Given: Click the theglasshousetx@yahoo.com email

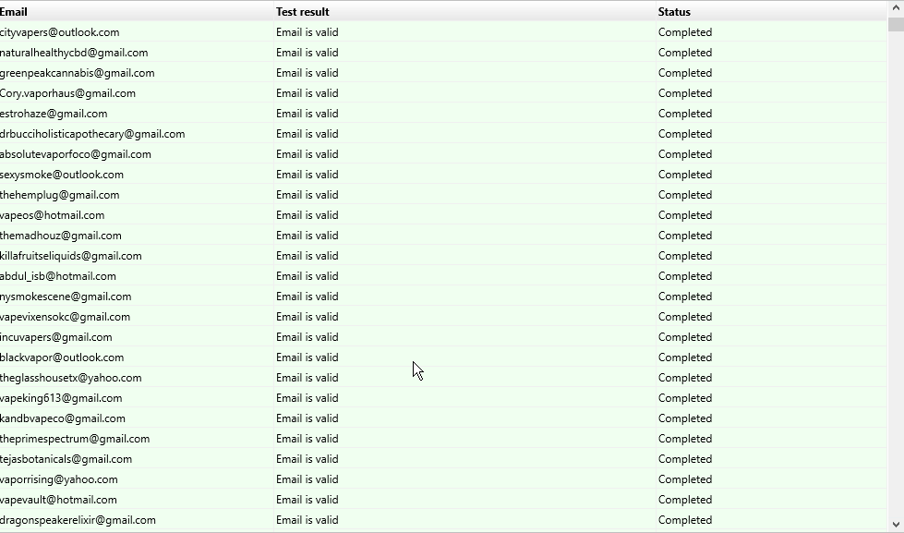Looking at the screenshot, I should coord(71,378).
